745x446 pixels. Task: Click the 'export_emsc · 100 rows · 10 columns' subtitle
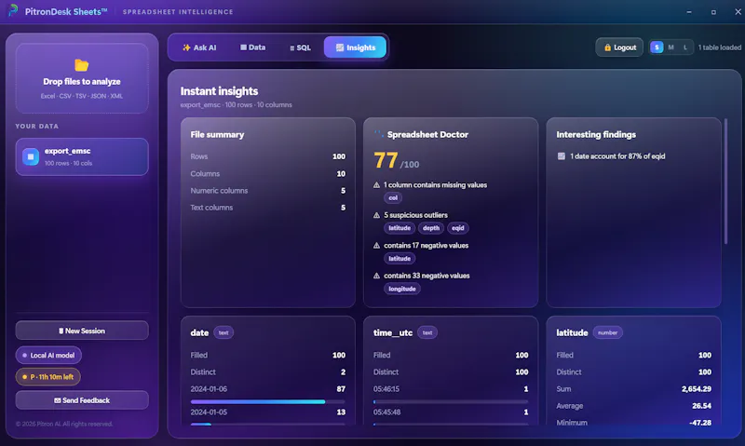pyautogui.click(x=237, y=105)
